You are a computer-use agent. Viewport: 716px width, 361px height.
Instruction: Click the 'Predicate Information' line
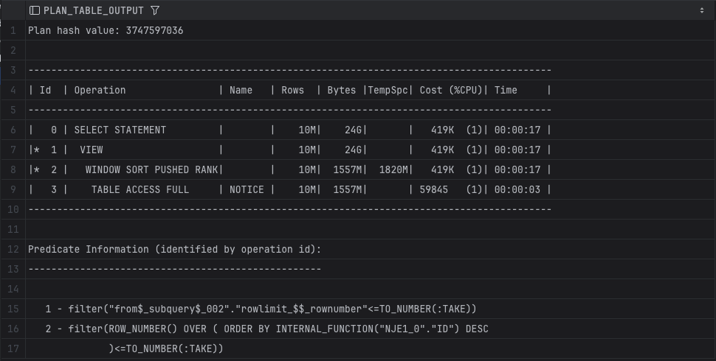click(371, 249)
